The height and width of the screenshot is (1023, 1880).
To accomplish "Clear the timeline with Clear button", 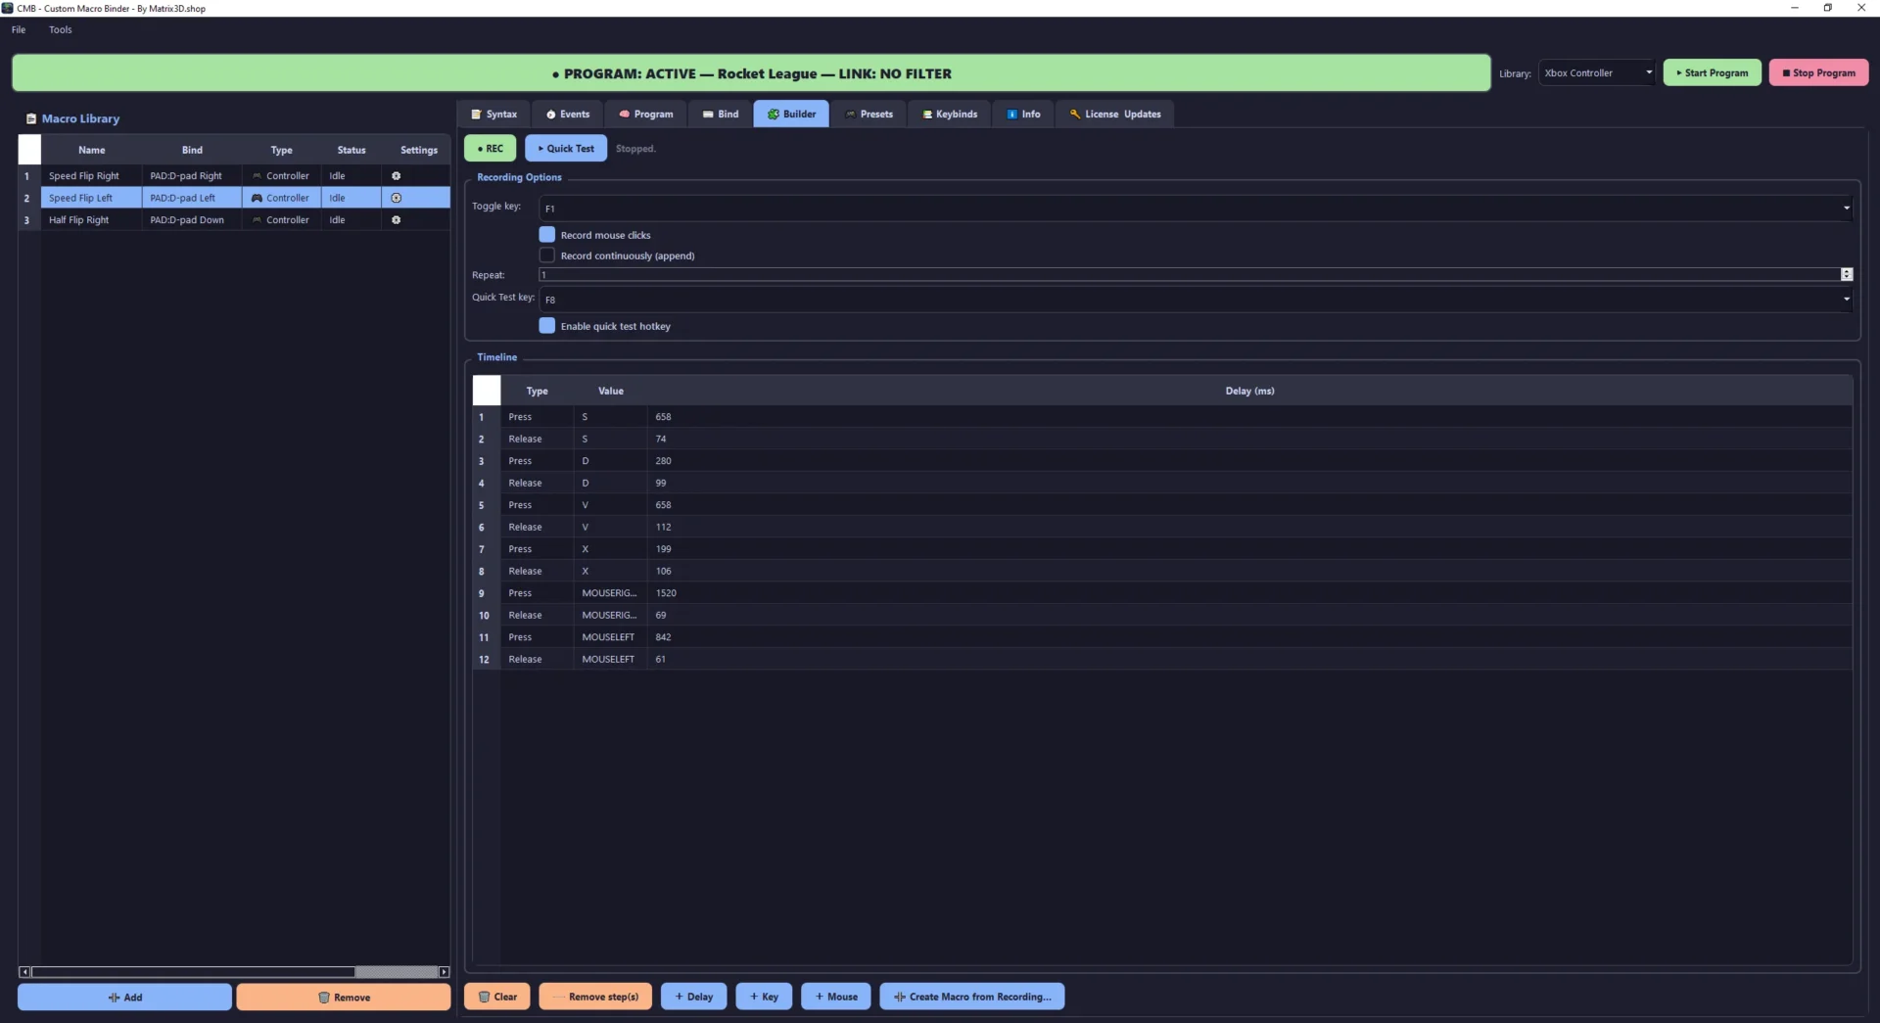I will [x=497, y=997].
